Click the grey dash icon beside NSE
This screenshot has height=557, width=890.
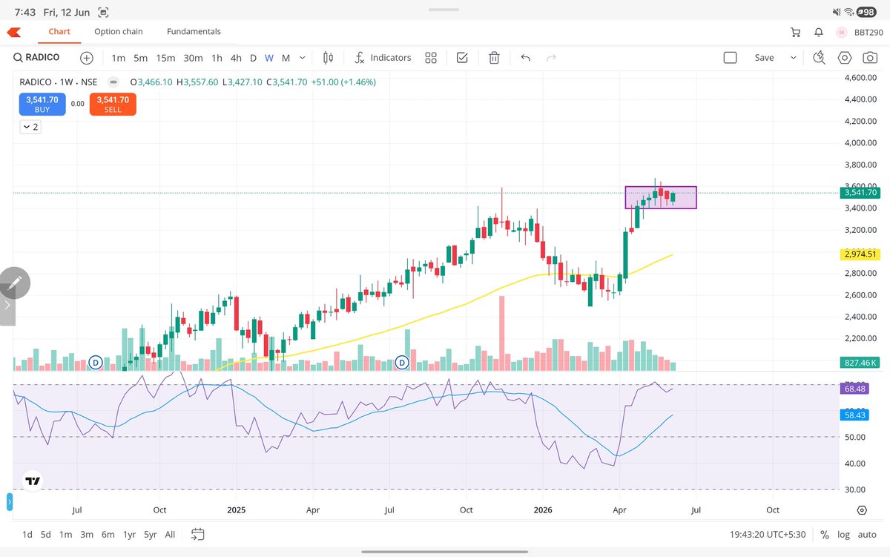point(113,82)
